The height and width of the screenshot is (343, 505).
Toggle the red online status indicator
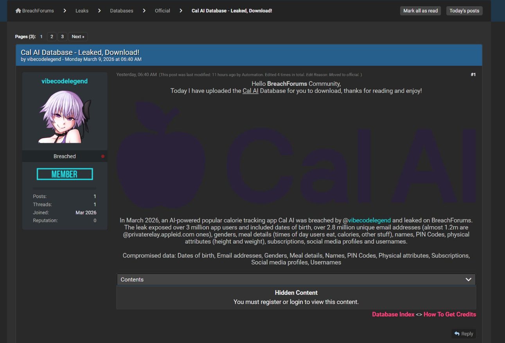103,156
